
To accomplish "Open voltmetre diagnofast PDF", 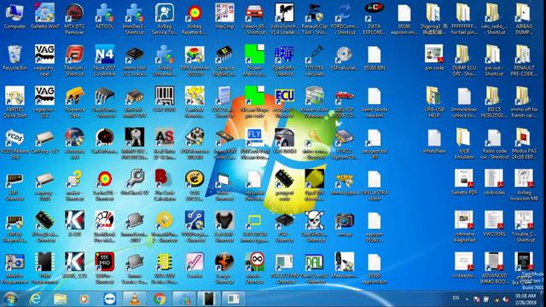I will 464,226.
